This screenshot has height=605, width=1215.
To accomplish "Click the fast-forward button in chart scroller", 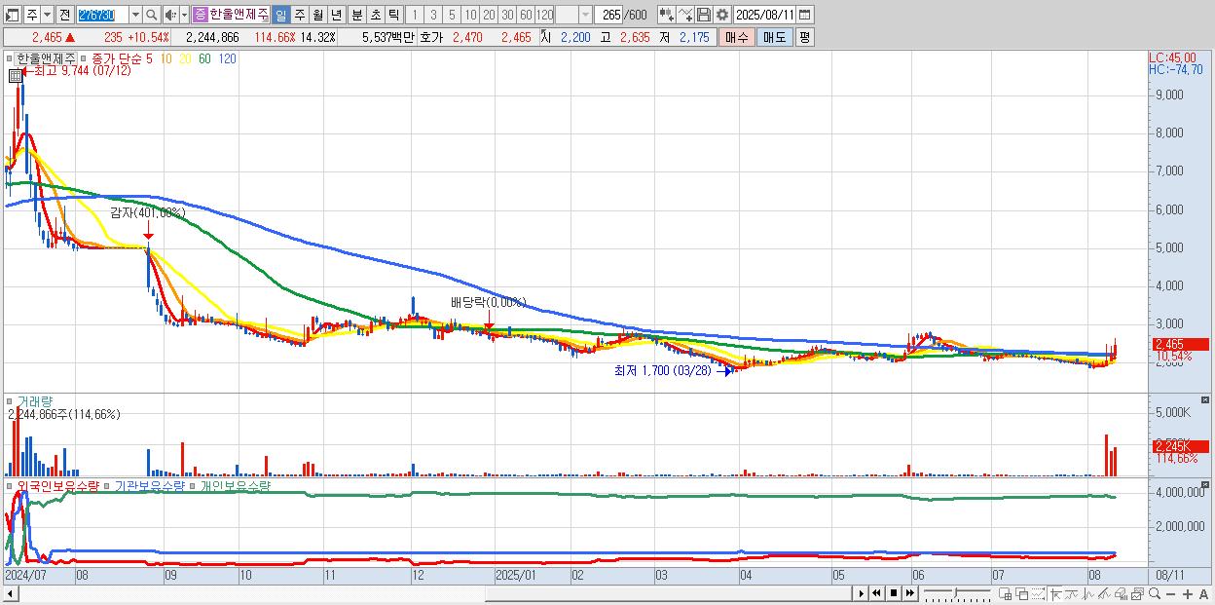I will (x=909, y=593).
